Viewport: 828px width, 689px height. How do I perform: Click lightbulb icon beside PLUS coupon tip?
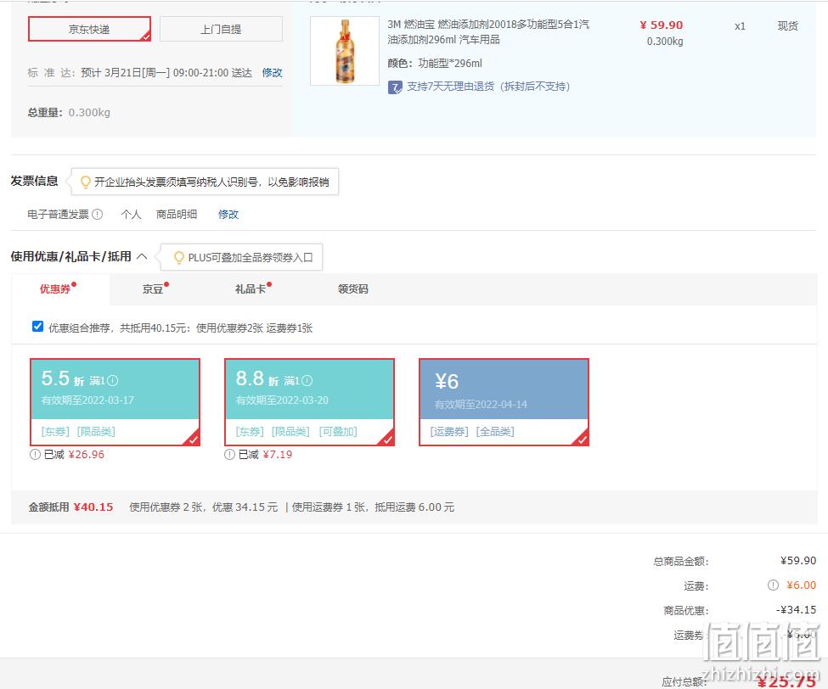pos(179,257)
